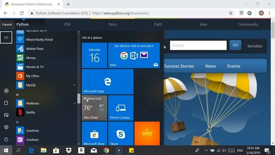Viewport: 275px width, 155px height.
Task: Open File Explorer from taskbar
Action: coord(44,150)
